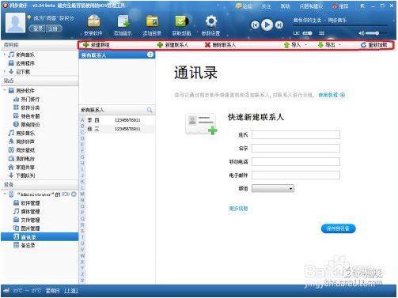Toggle the LRC lyrics switch
398x298 pixels.
click(x=307, y=33)
